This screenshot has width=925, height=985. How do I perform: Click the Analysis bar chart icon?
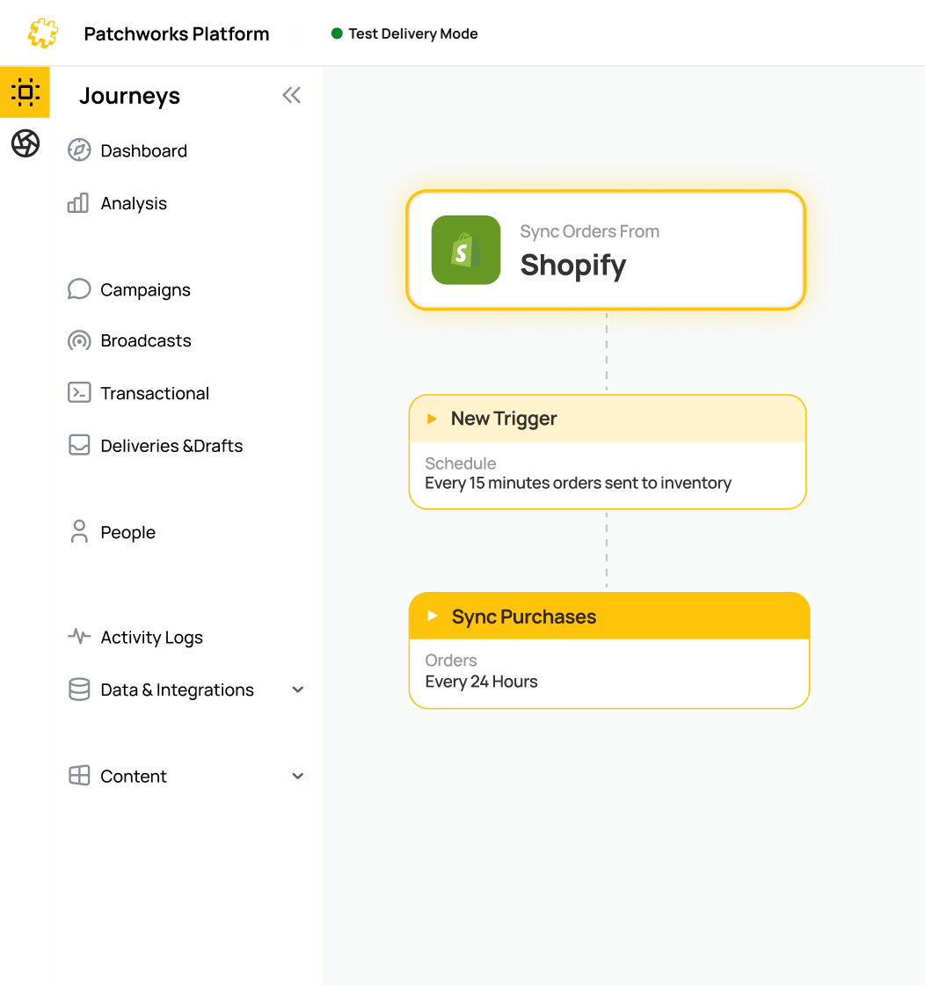coord(78,203)
